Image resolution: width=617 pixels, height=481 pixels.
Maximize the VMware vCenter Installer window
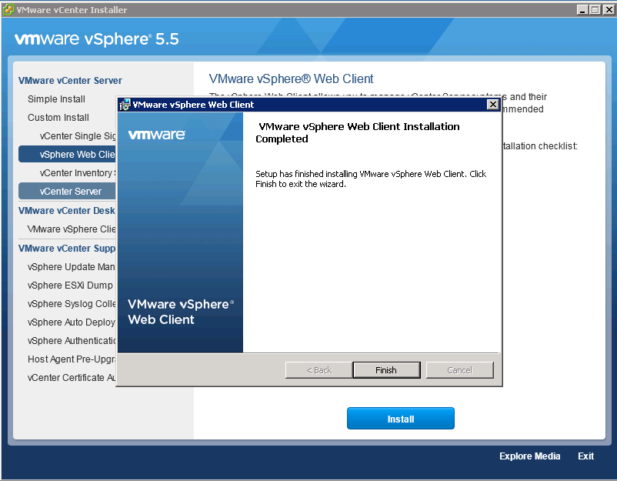coord(595,10)
